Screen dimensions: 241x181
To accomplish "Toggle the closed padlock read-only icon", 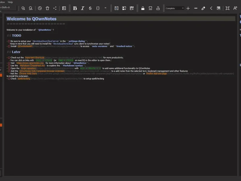I will 143,8.
